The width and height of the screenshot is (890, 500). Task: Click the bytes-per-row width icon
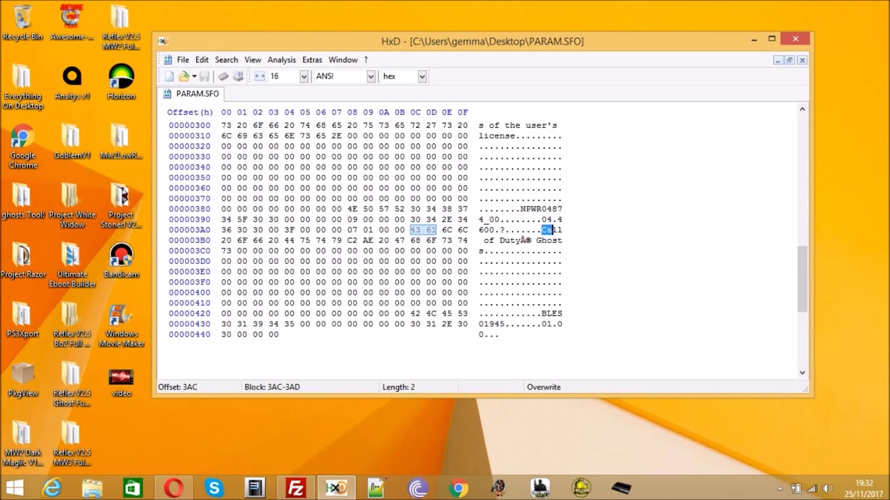tap(259, 76)
